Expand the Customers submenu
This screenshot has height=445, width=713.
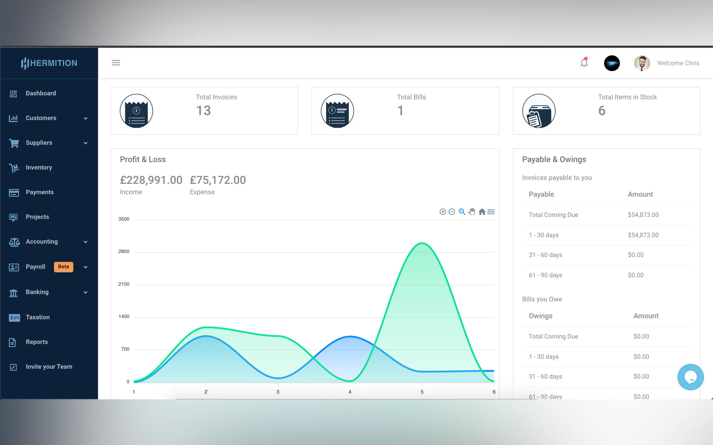(86, 118)
